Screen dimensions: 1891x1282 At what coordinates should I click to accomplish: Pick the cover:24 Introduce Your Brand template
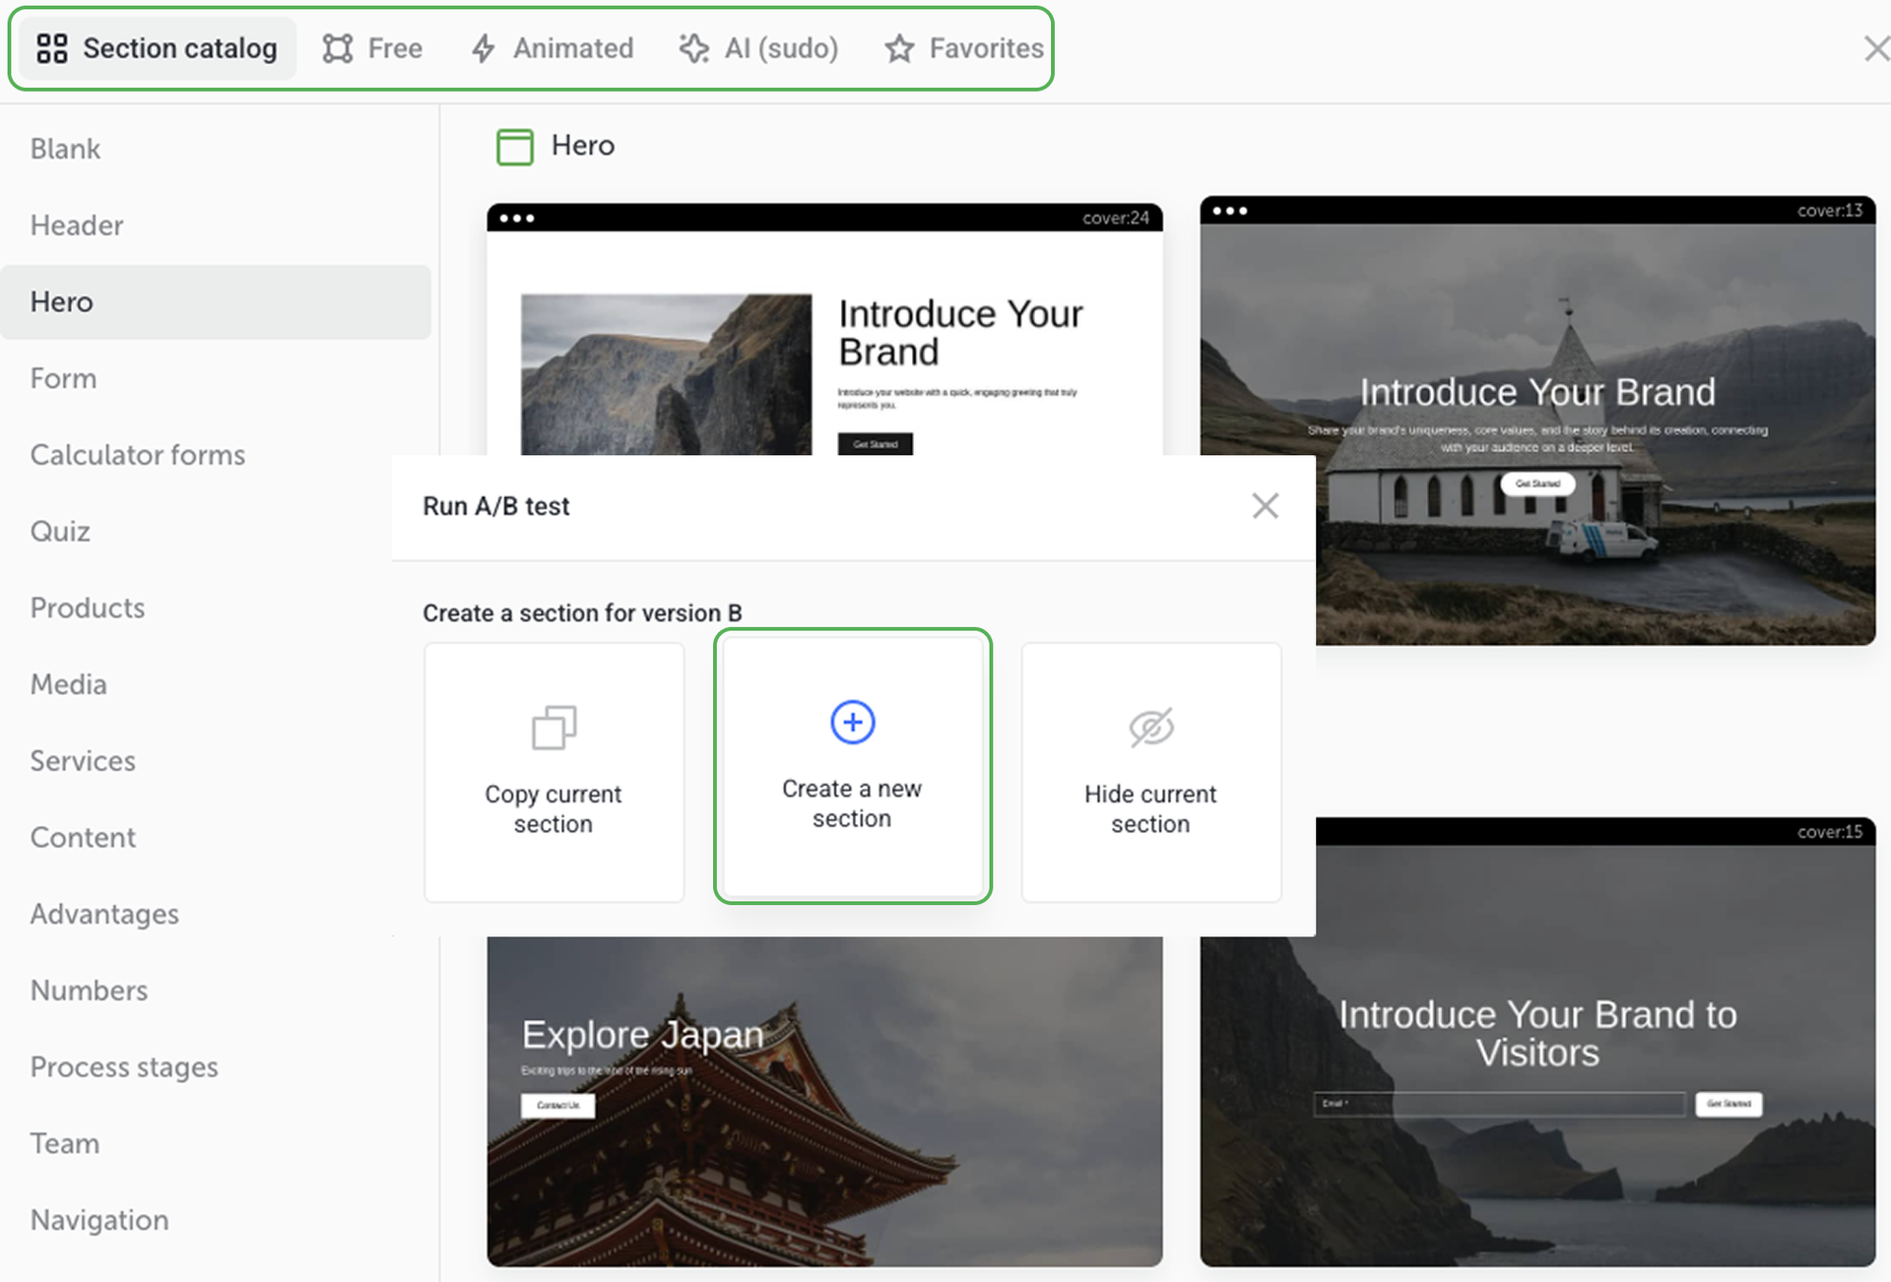click(x=824, y=335)
